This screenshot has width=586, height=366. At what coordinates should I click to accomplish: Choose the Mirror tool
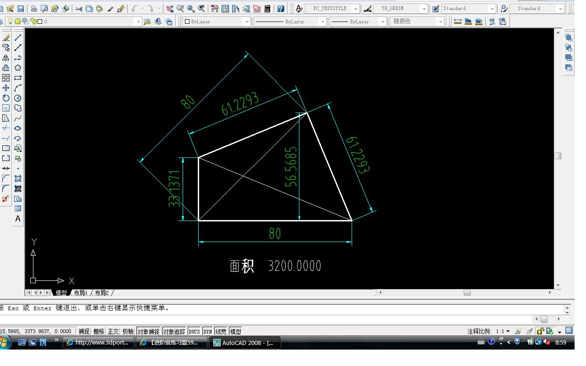pyautogui.click(x=6, y=58)
